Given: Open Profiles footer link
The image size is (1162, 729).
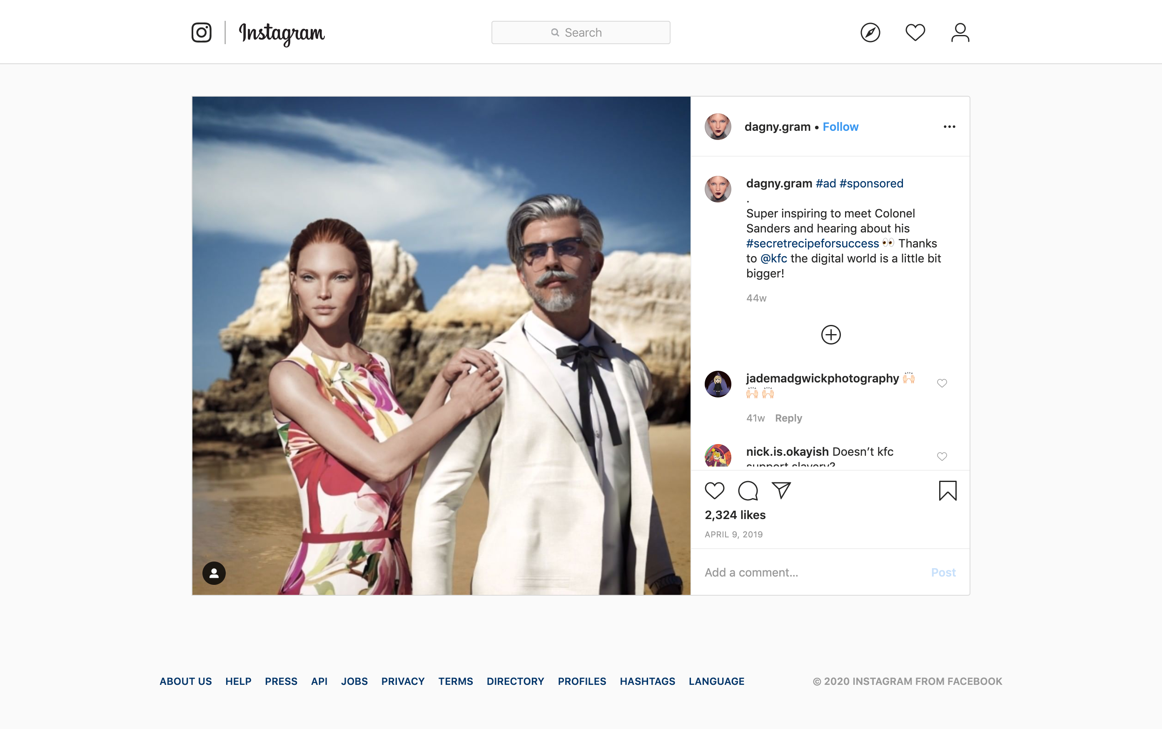Looking at the screenshot, I should (x=582, y=681).
